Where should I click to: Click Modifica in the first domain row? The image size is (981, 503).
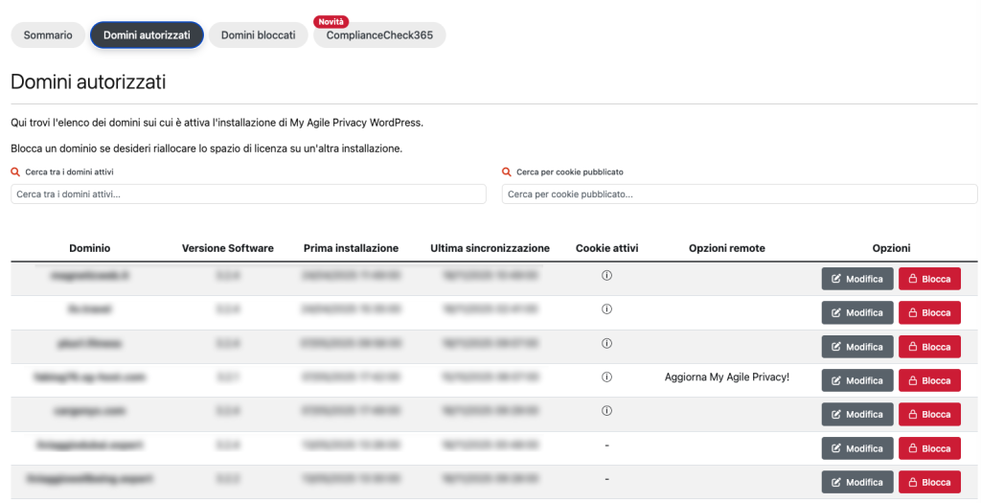(856, 279)
